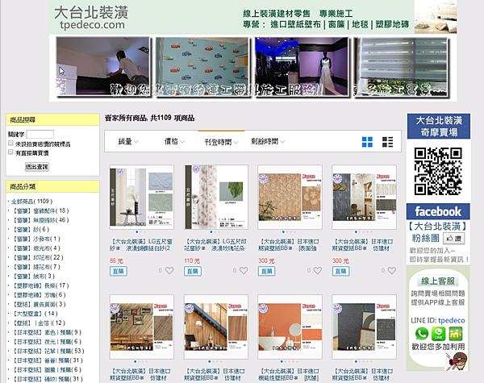Click 大台北裝潢 奇摩賣場 banner

[439, 127]
